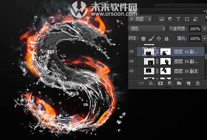Lock position move-arrows icon
This screenshot has width=207, height=140.
click(159, 39)
